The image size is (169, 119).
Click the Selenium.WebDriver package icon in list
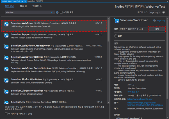click(6, 24)
